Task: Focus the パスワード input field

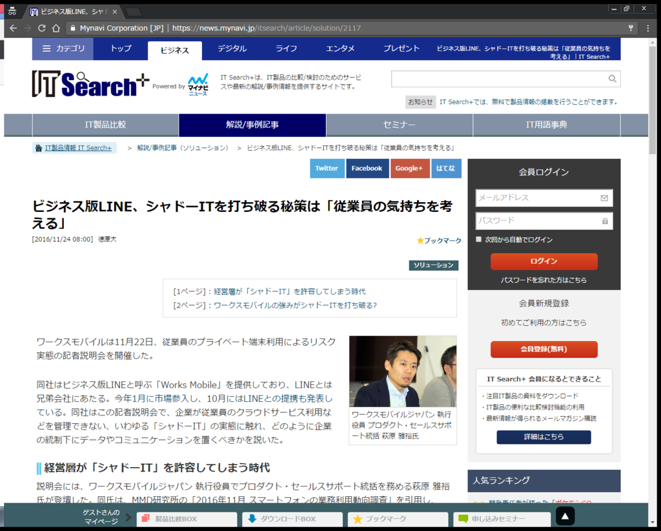Action: pos(544,221)
